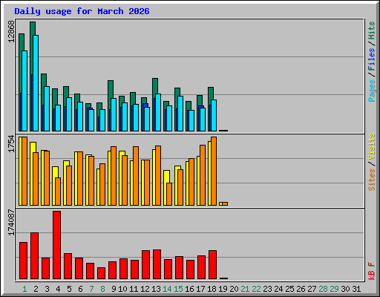The width and height of the screenshot is (380, 297).
Task: Click green weekend day label 22
Action: (256, 289)
